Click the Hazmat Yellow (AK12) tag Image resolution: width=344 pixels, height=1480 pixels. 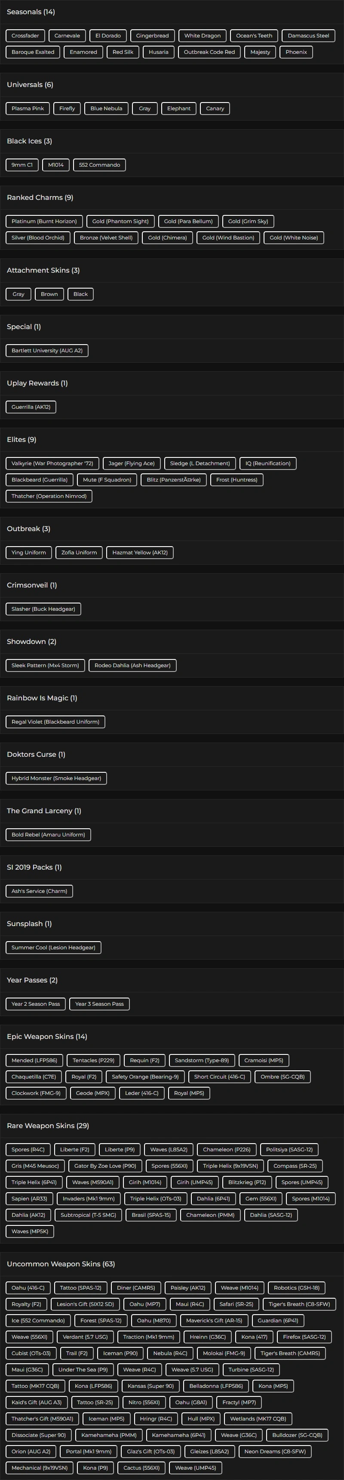point(140,553)
